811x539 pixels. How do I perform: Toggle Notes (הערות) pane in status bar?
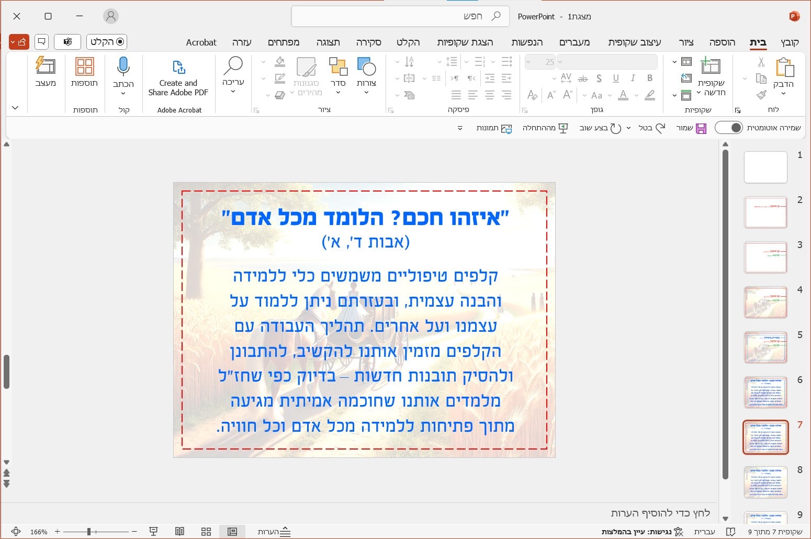274,532
